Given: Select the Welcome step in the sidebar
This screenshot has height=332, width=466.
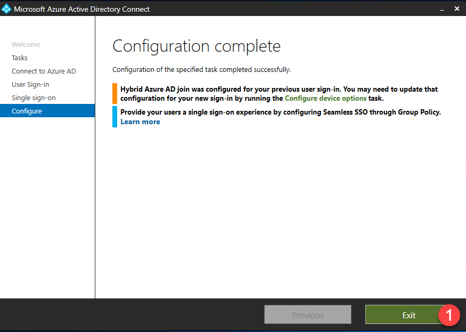Looking at the screenshot, I should coord(26,45).
